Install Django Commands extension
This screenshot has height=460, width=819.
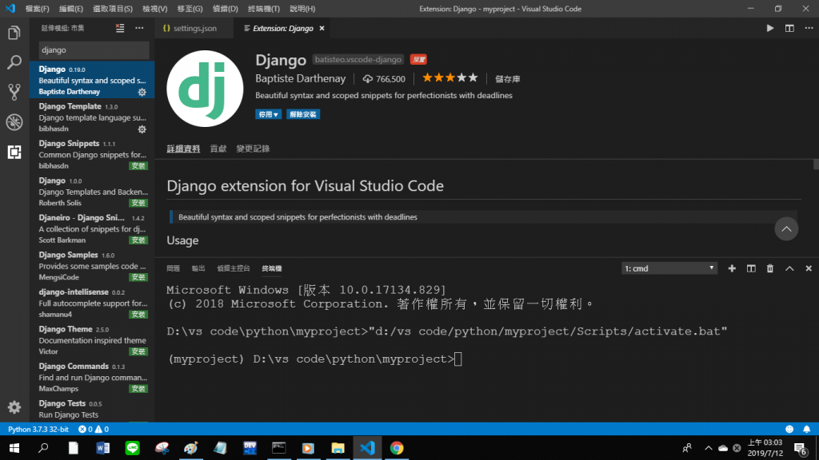(x=138, y=389)
